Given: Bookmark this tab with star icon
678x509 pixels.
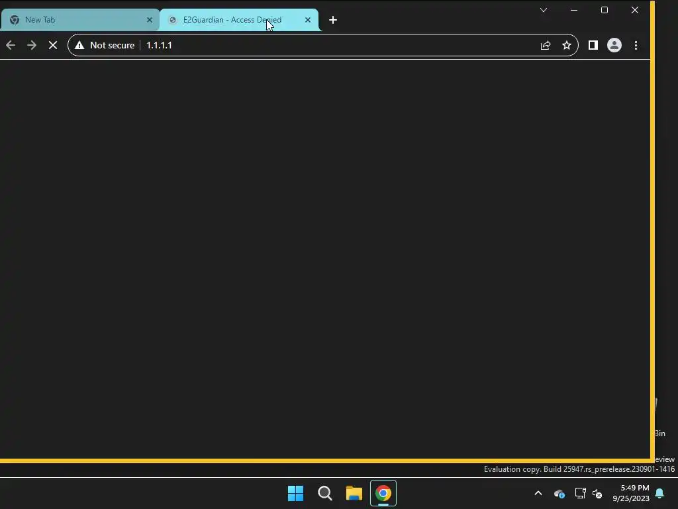Looking at the screenshot, I should click(x=567, y=45).
